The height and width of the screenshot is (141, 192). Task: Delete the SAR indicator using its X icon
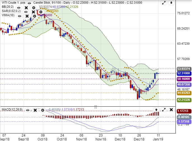(33, 12)
